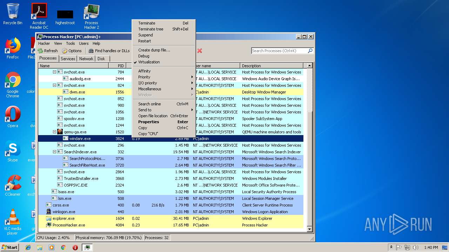Select spoolsv.exe process row
Image resolution: width=449 pixels, height=252 pixels.
(170, 119)
